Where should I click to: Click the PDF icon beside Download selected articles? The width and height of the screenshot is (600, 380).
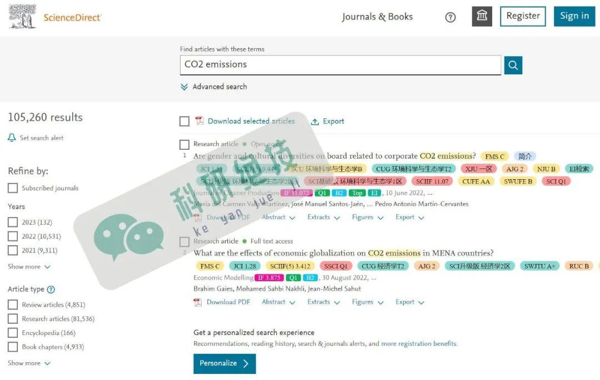point(199,121)
